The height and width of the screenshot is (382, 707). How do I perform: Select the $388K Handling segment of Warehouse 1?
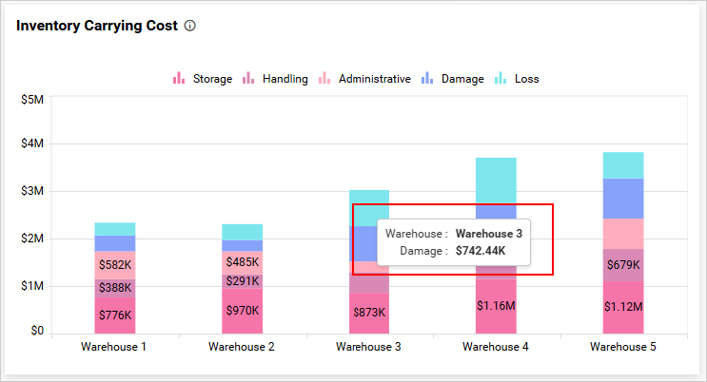[x=114, y=288]
